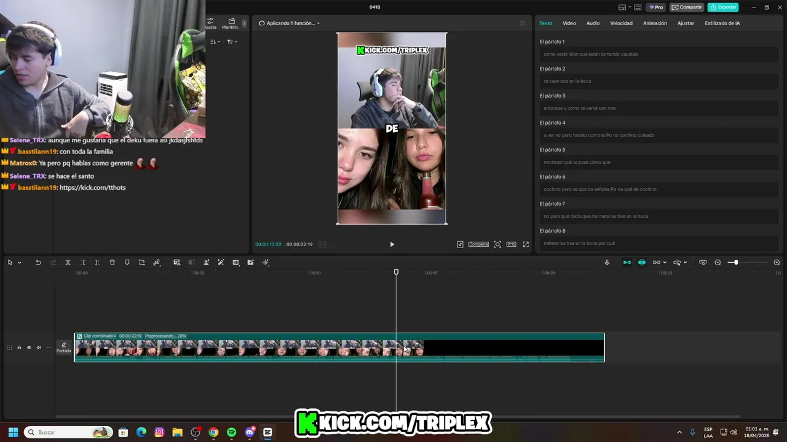
Task: Click the Windows Start button
Action: [x=13, y=432]
